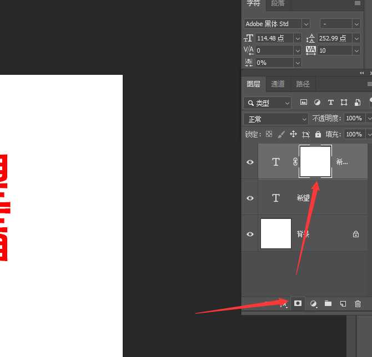The width and height of the screenshot is (372, 357).
Task: Toggle visibility of the 背景 layer
Action: click(x=250, y=234)
